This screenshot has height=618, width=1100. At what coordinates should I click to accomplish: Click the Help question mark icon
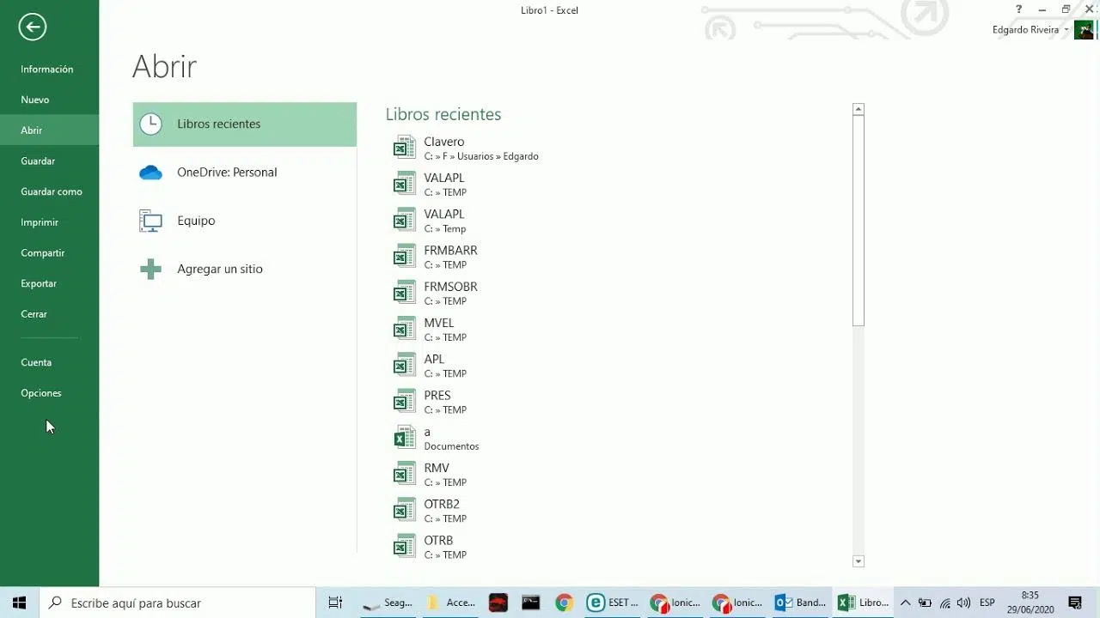(x=1018, y=9)
